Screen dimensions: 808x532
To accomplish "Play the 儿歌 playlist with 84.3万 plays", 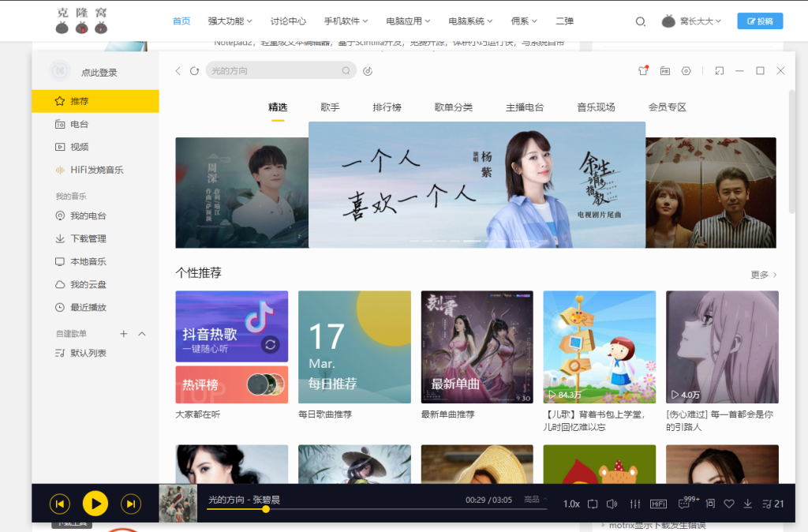I will pyautogui.click(x=600, y=347).
